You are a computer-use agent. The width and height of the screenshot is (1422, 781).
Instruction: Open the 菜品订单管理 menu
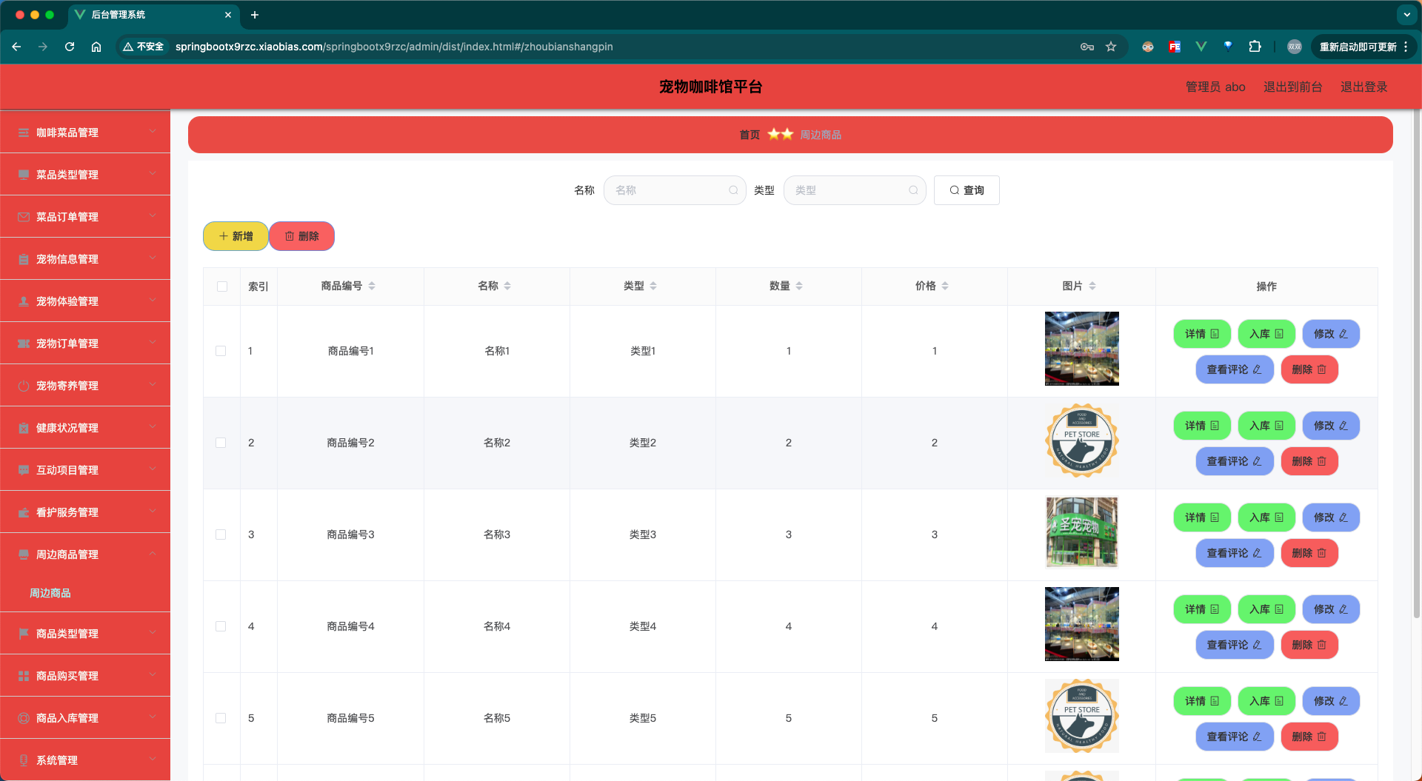85,217
